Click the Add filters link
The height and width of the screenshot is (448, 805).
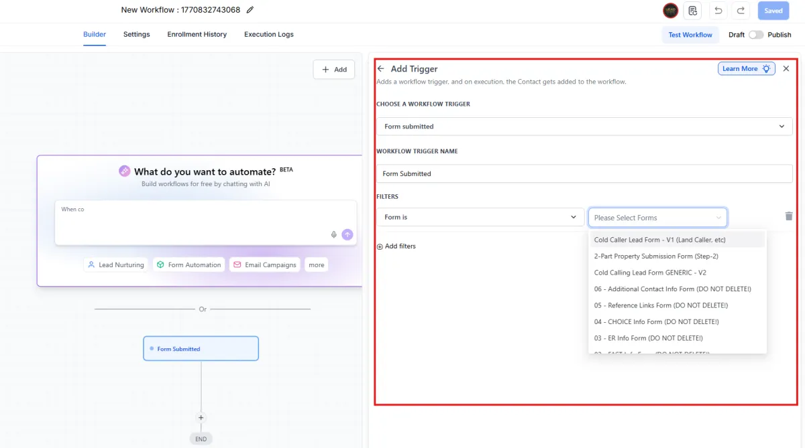point(396,246)
